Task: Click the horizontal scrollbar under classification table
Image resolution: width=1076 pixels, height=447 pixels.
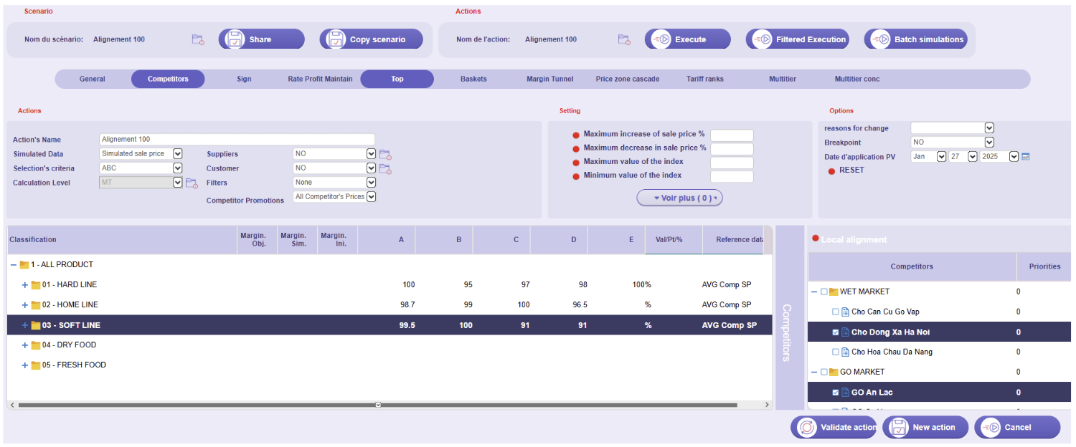Action: 378,405
